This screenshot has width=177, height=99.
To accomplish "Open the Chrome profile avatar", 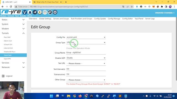I will (x=170, y=7).
